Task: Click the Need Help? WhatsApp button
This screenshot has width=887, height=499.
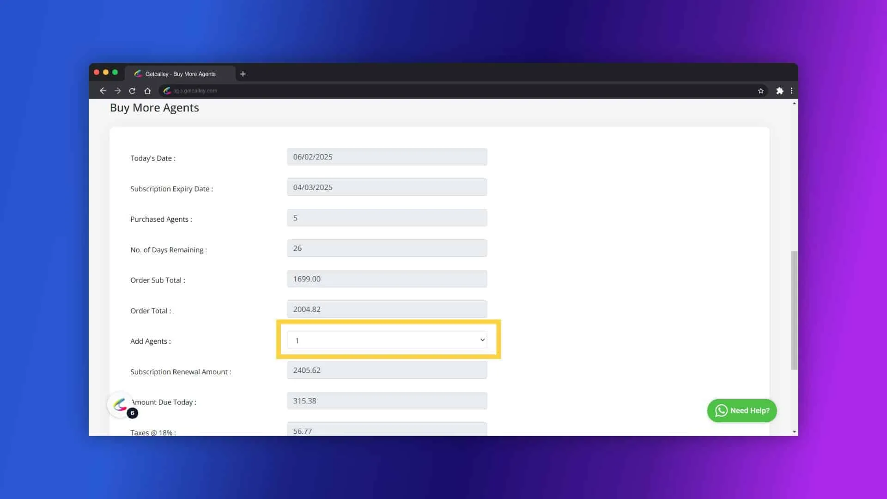Action: pos(742,411)
